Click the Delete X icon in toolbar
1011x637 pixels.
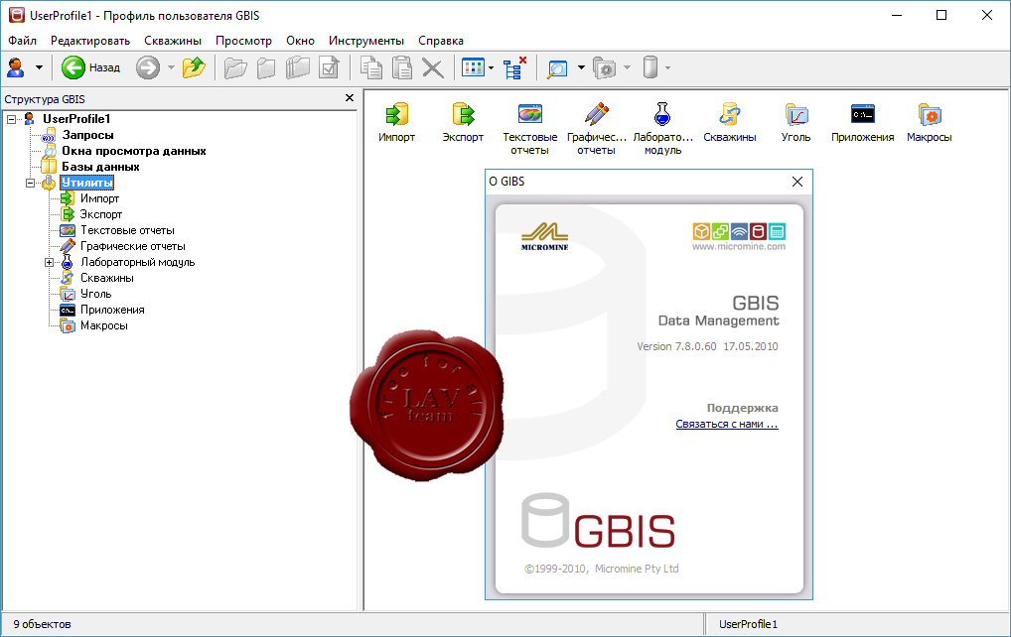(433, 67)
